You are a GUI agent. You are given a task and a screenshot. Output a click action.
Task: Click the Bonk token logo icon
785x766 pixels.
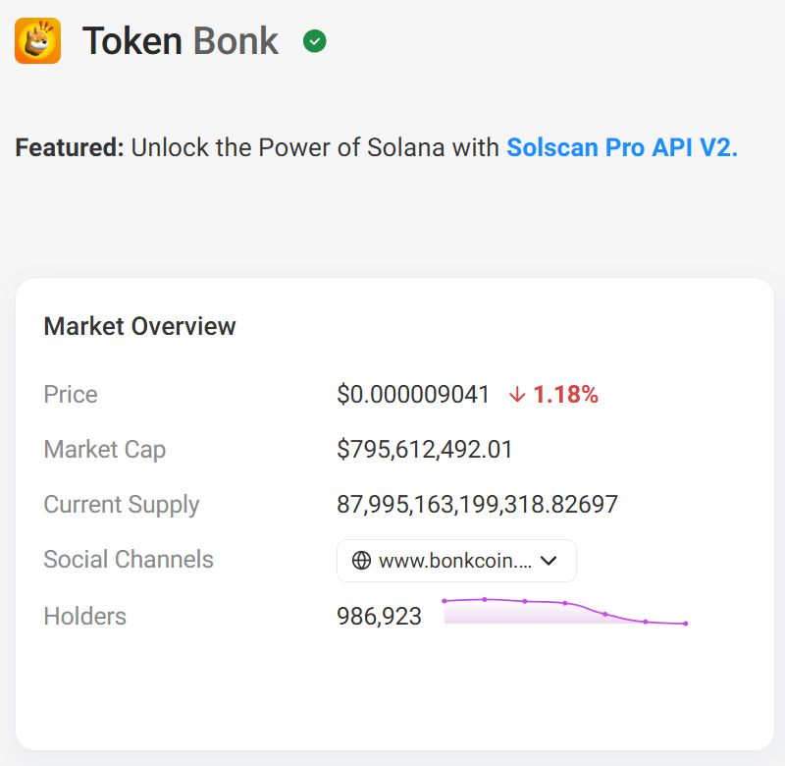coord(38,41)
